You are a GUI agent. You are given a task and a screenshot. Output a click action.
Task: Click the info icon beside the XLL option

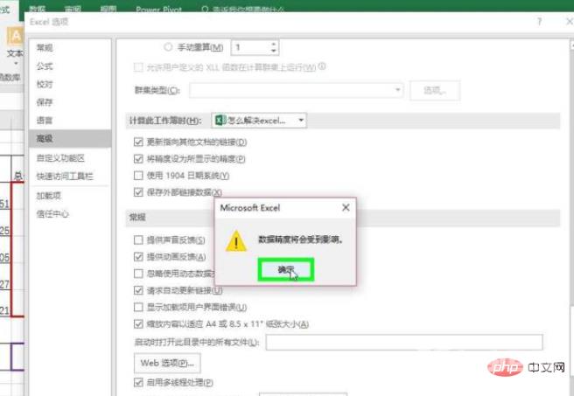click(323, 67)
